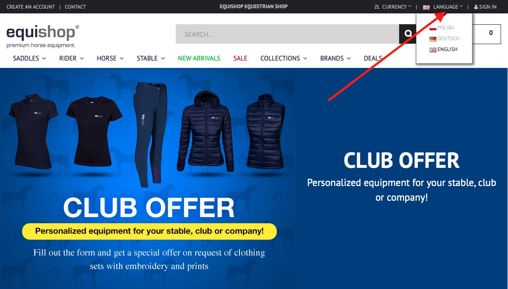Go to the SALE section

(x=240, y=58)
